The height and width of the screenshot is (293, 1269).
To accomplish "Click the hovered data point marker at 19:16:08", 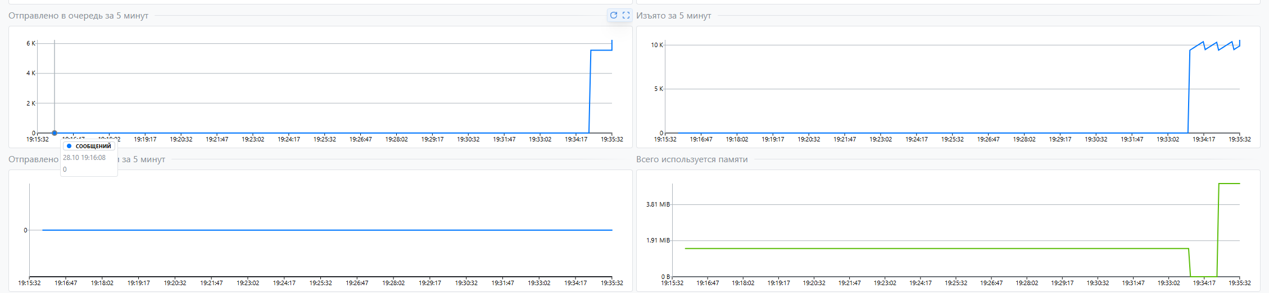I will pyautogui.click(x=55, y=133).
